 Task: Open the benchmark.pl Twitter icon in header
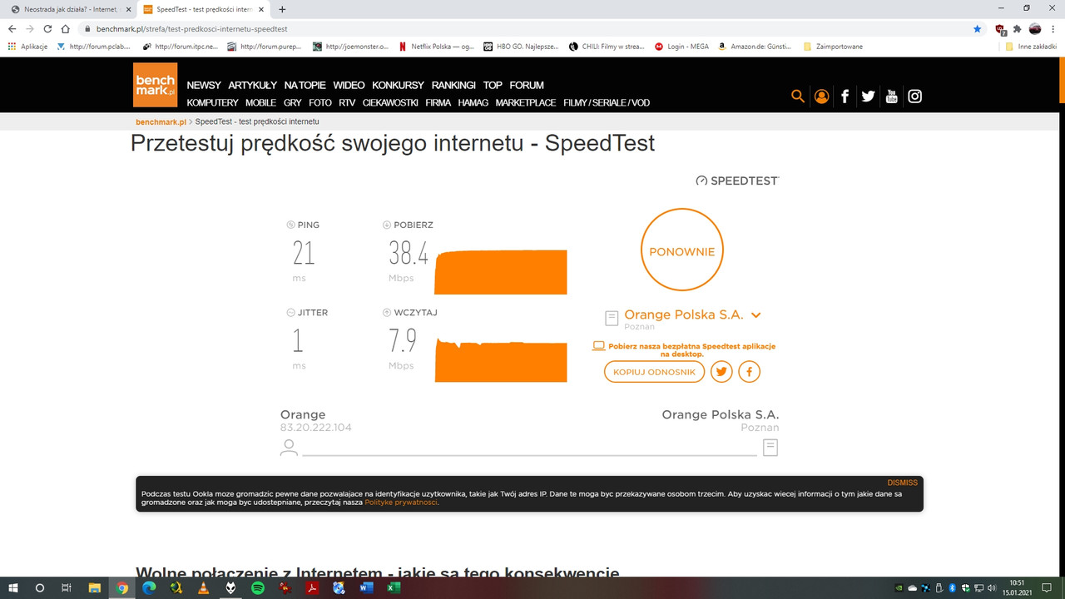pyautogui.click(x=868, y=97)
